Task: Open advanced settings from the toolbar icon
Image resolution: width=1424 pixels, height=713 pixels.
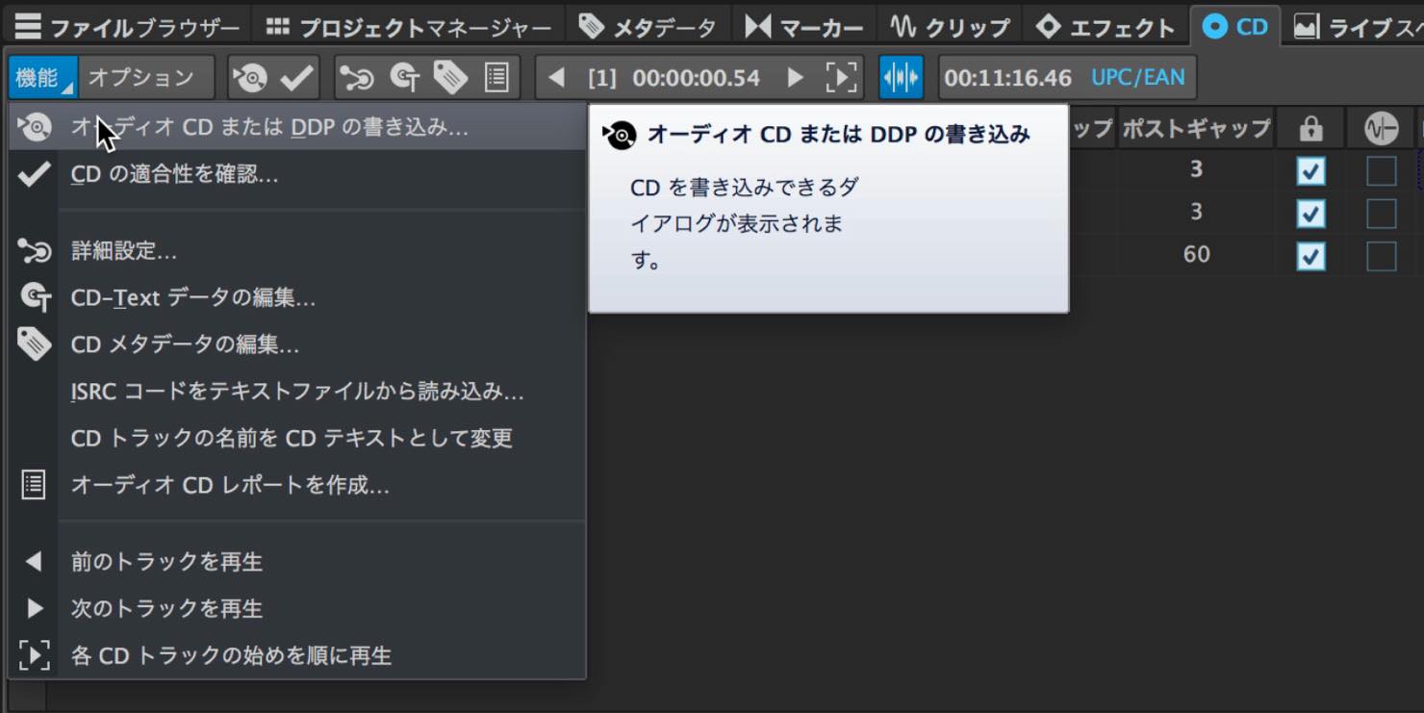Action: click(x=357, y=78)
